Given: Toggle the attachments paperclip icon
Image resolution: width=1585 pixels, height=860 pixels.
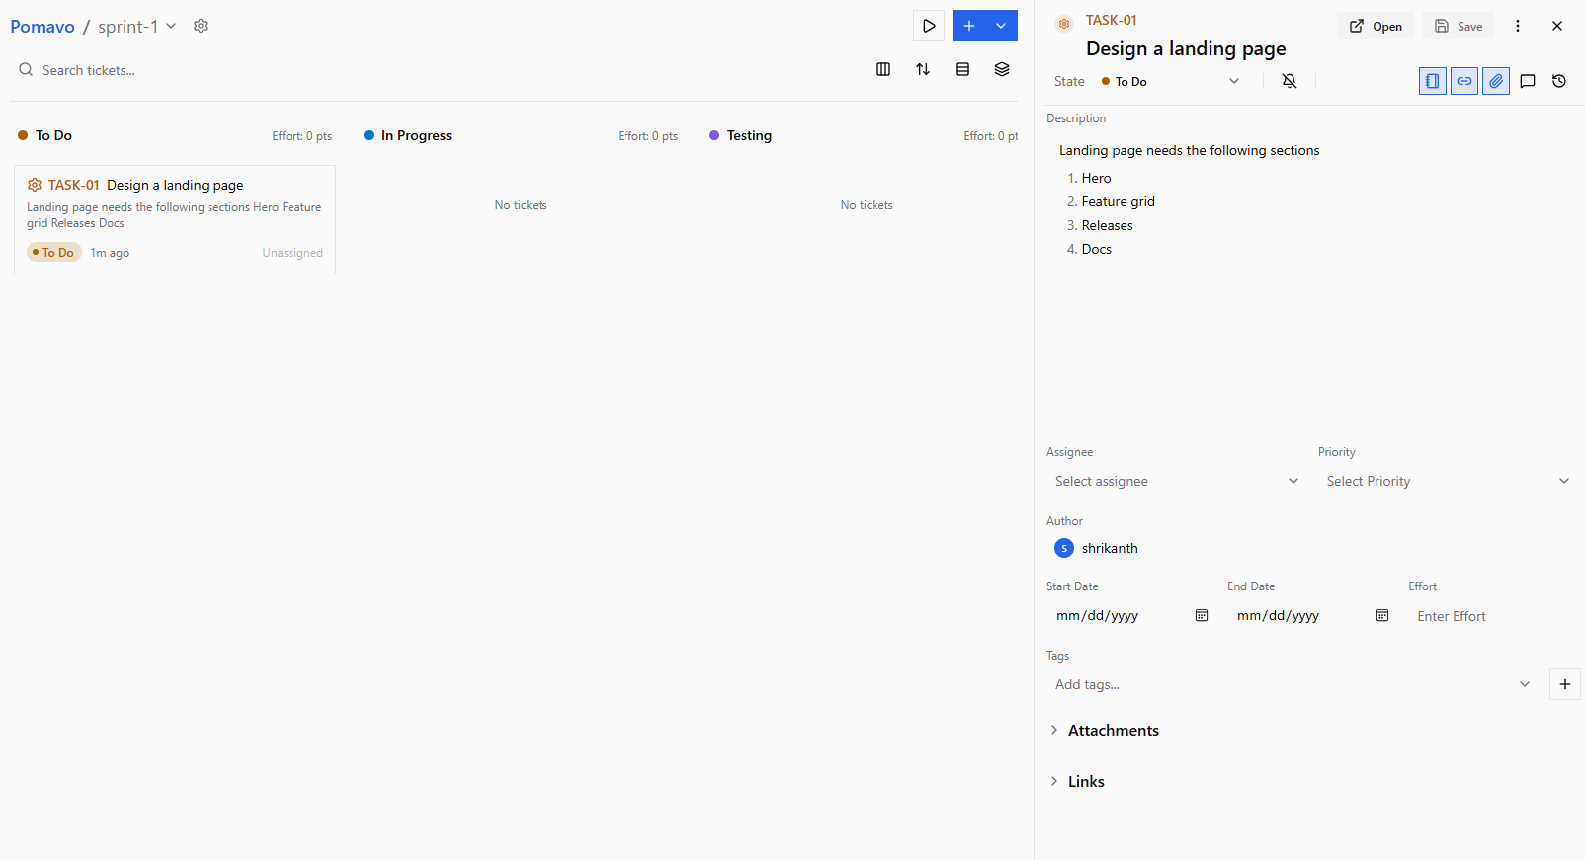Looking at the screenshot, I should tap(1496, 81).
